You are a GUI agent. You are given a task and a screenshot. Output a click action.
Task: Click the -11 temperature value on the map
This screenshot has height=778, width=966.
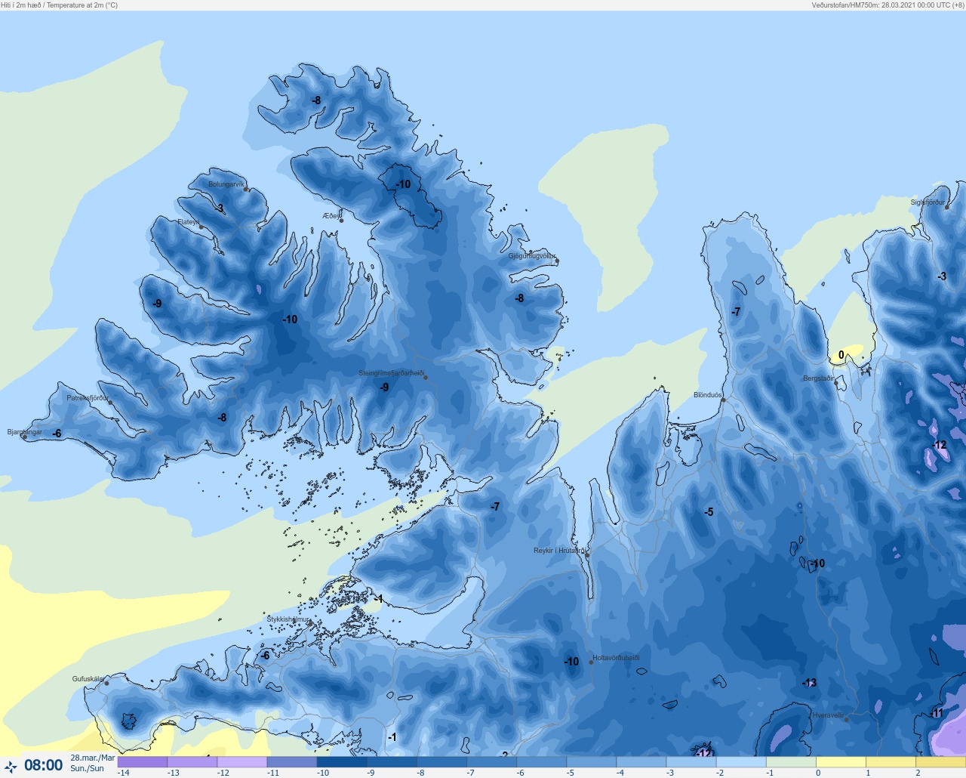937,713
